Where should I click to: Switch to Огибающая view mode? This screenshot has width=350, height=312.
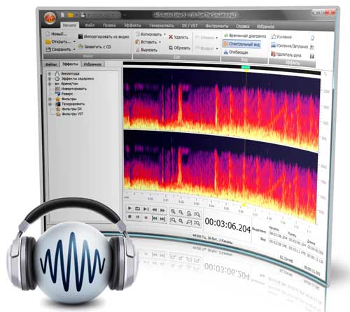(x=236, y=52)
